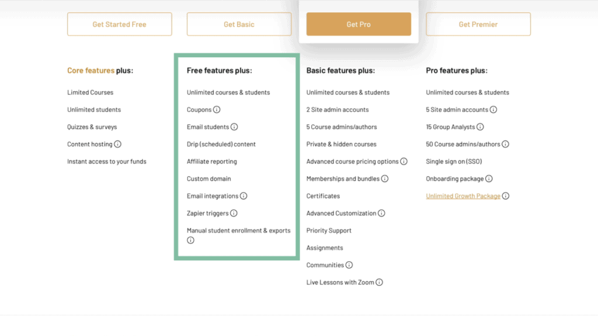Click info icon under Manual student enrollment
Image resolution: width=598 pixels, height=336 pixels.
[191, 240]
